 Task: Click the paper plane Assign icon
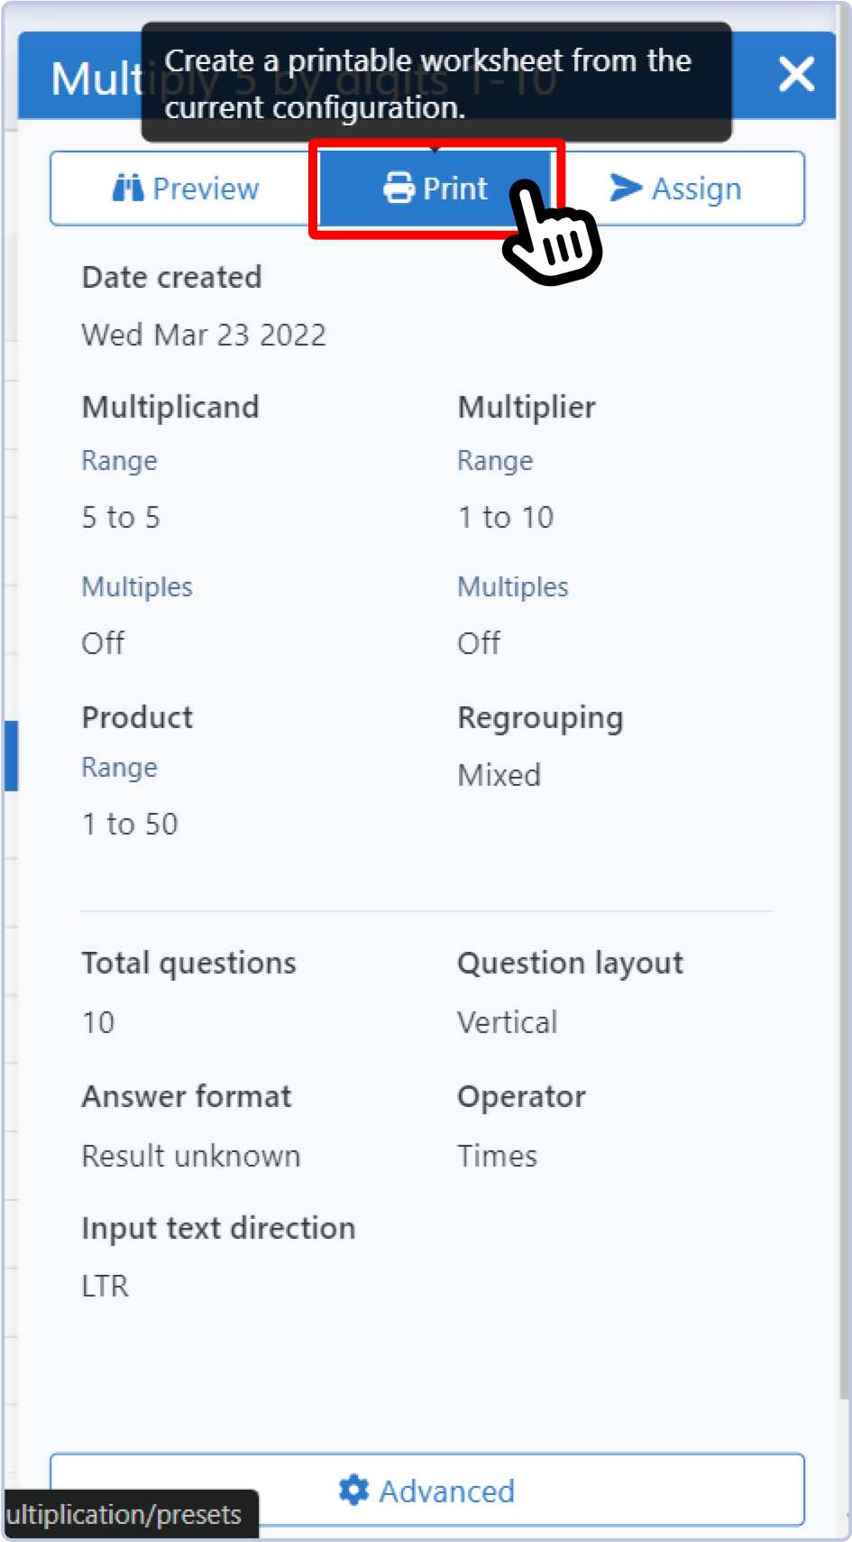pyautogui.click(x=626, y=188)
